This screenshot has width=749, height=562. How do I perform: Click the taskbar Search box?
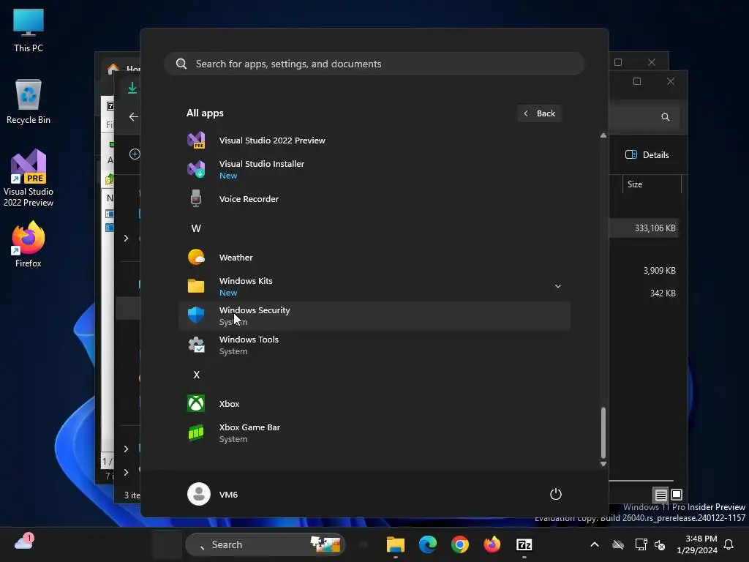pos(265,544)
